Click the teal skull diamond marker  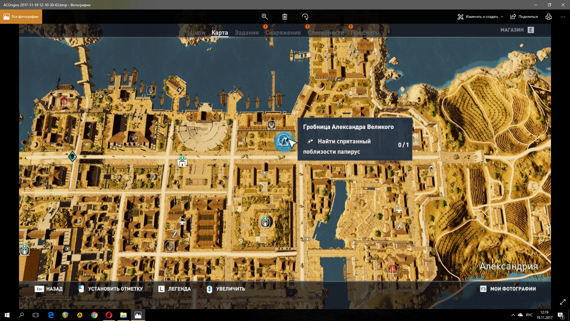[72, 157]
